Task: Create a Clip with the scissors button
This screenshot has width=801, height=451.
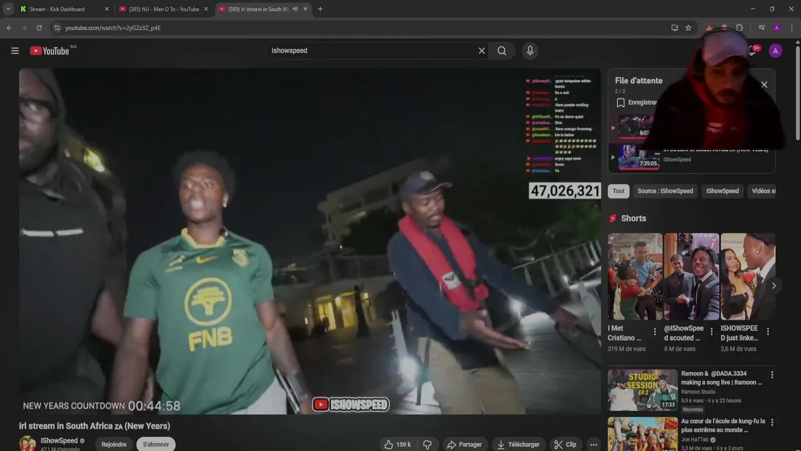Action: click(x=565, y=444)
